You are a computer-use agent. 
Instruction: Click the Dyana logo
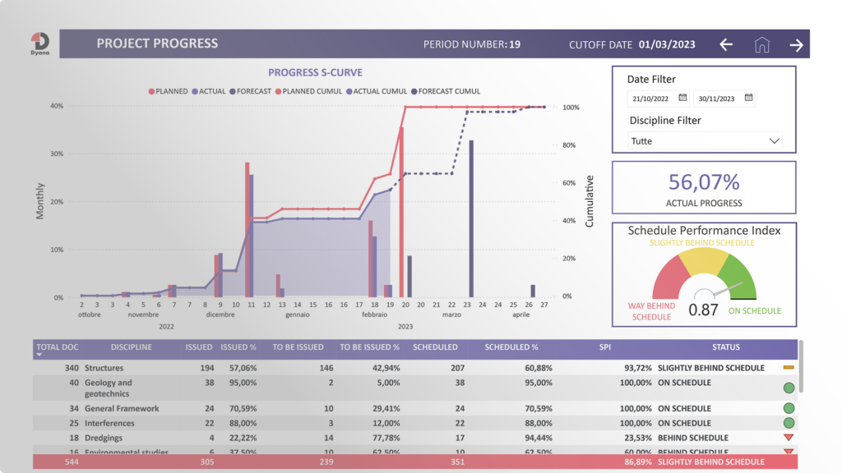click(x=40, y=44)
